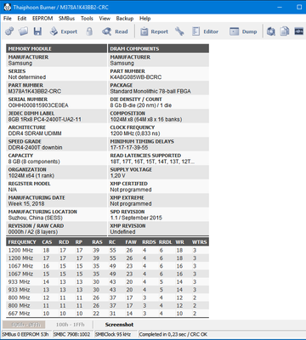Open the Report view
The height and width of the screenshot is (340, 306).
click(154, 31)
